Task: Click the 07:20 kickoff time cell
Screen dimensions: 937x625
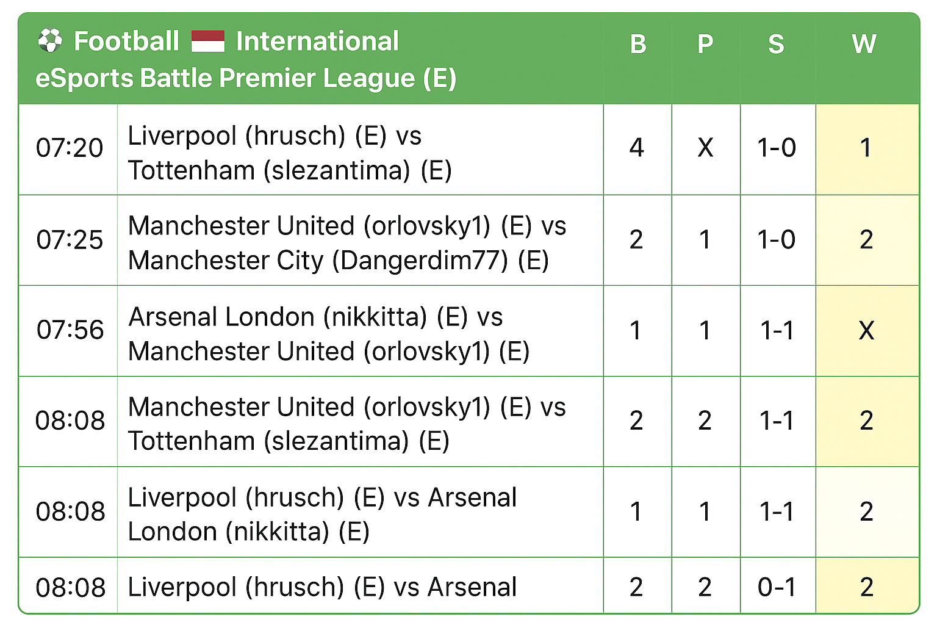Action: click(x=70, y=148)
